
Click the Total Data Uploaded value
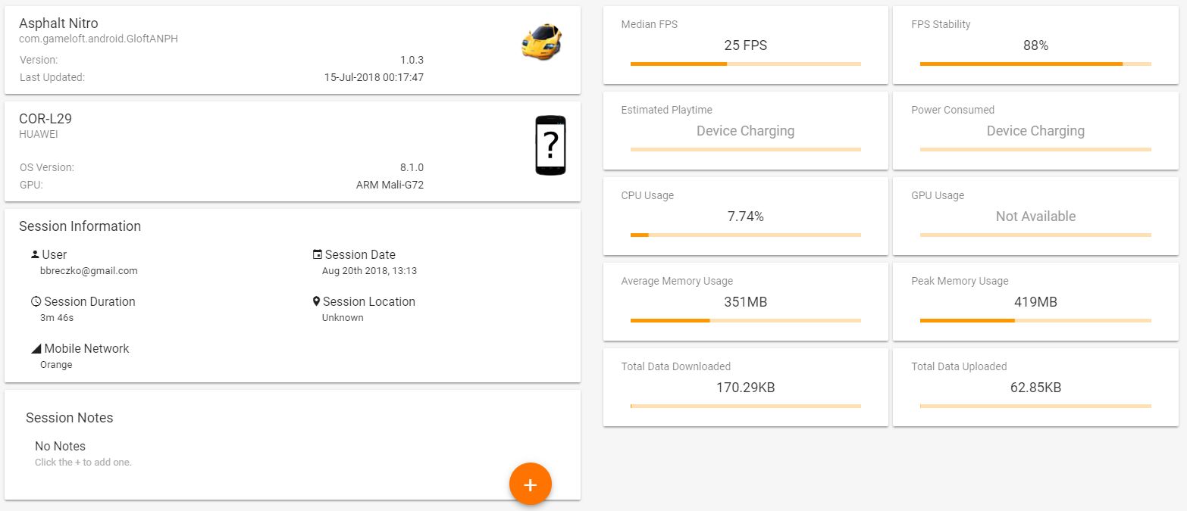tap(1035, 388)
